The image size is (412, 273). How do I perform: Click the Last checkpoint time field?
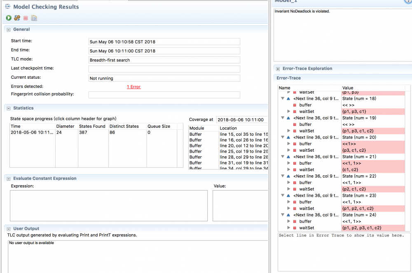[x=164, y=69]
